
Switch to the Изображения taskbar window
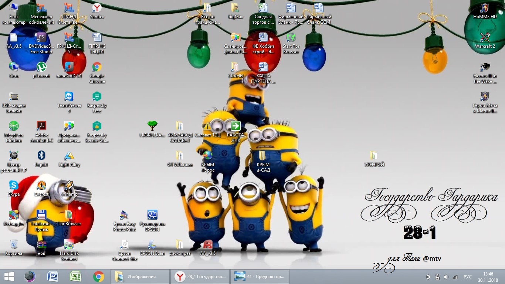point(140,277)
